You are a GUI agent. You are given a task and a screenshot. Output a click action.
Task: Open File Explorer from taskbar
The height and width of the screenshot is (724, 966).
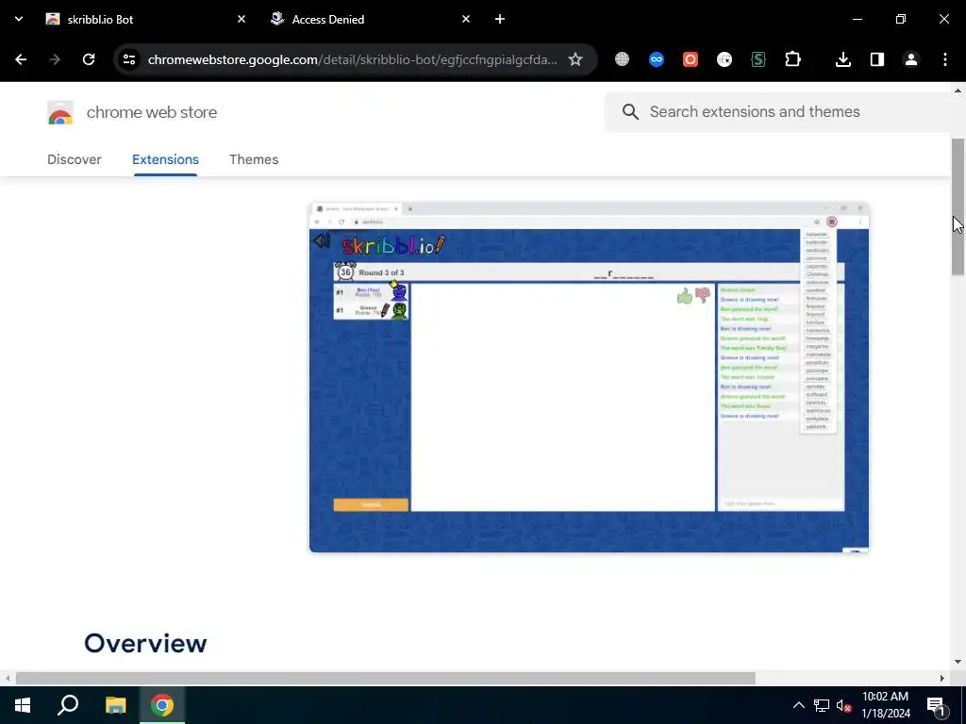pos(115,705)
